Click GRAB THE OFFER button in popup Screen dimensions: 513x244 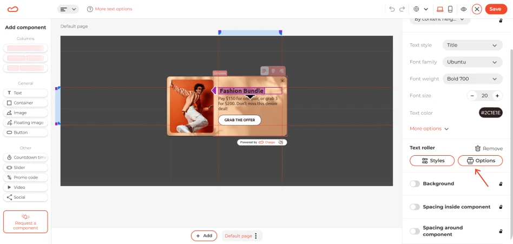(240, 120)
